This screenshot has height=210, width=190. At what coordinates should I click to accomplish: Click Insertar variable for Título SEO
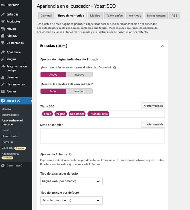[153, 106]
